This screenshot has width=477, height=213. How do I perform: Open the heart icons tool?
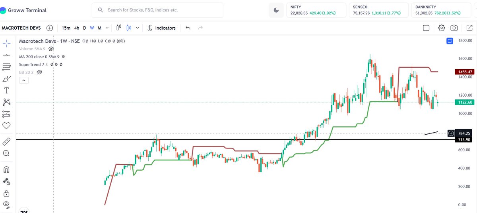6,126
